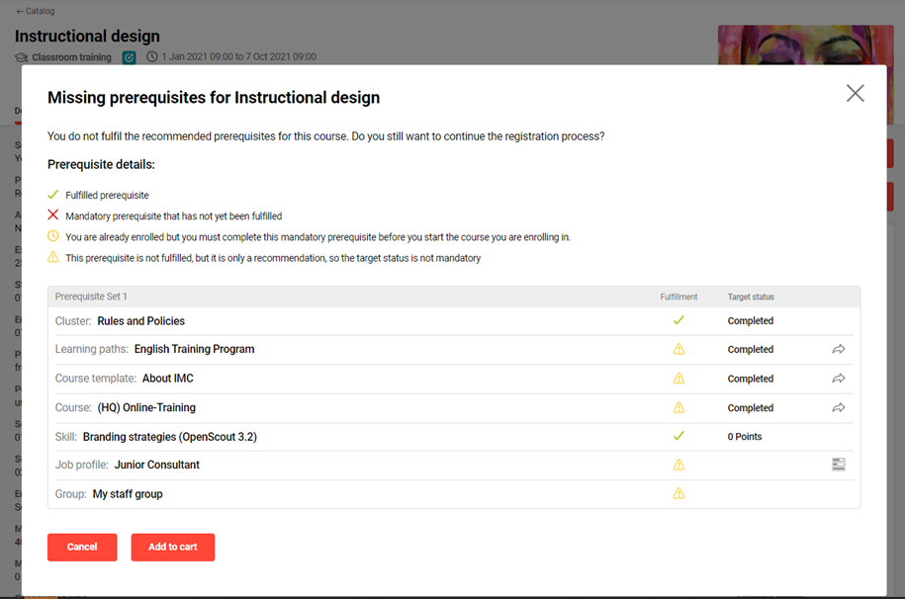The width and height of the screenshot is (905, 599).
Task: Select the Rules and Policies cluster
Action: 140,321
